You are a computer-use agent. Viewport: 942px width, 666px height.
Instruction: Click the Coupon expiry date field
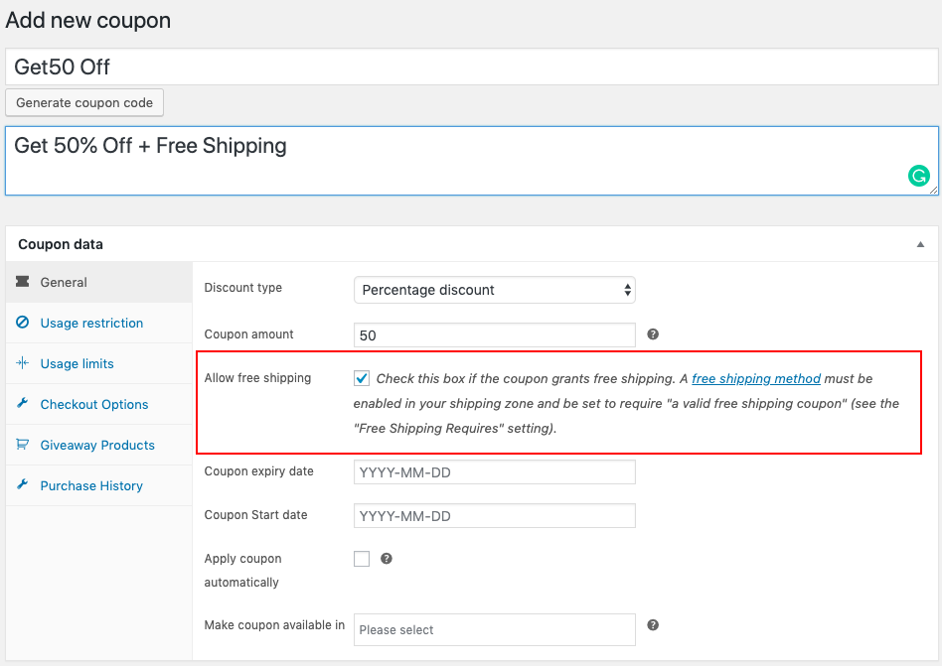pos(495,472)
